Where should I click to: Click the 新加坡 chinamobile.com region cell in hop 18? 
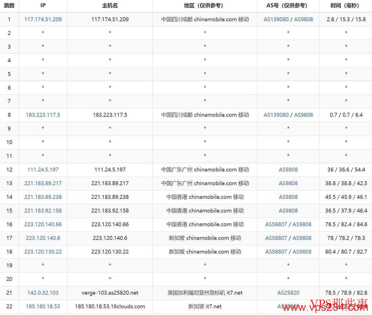(x=205, y=252)
